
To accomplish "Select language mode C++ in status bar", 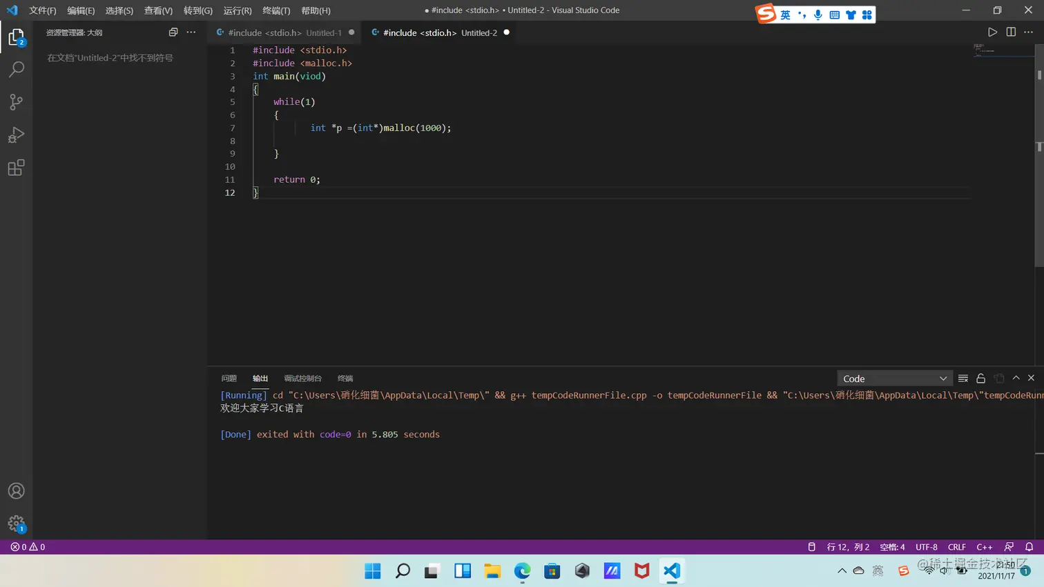I will [985, 547].
